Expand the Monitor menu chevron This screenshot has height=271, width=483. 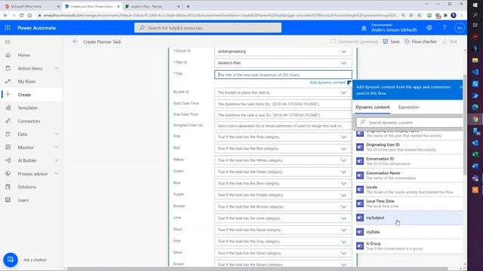point(57,148)
